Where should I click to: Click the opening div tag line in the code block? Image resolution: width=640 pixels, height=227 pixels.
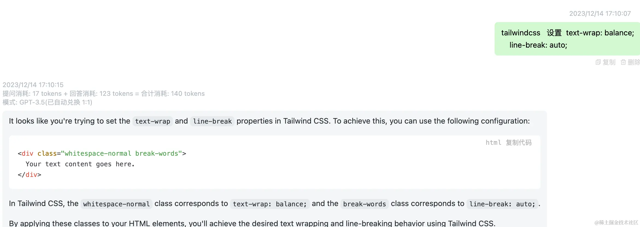tap(102, 154)
